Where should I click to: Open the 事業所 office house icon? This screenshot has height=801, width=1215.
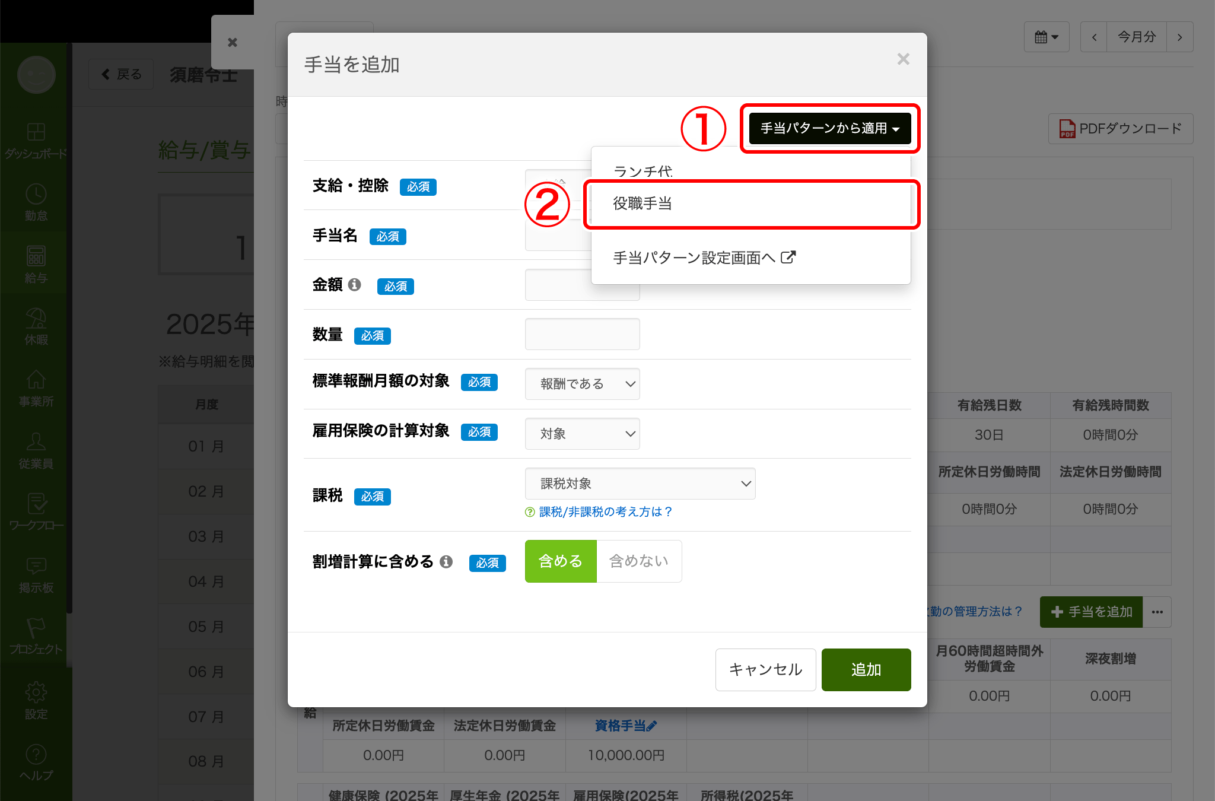tap(36, 380)
